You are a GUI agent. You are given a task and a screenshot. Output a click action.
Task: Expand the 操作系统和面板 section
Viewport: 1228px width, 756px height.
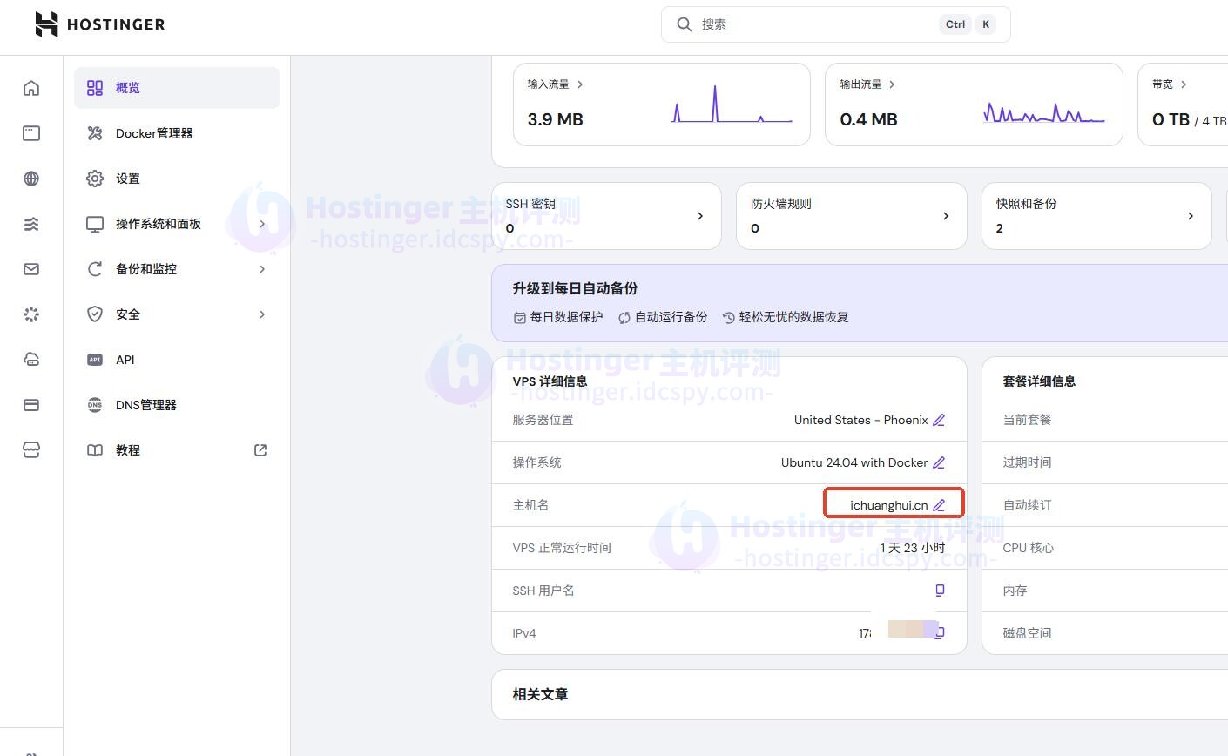261,223
